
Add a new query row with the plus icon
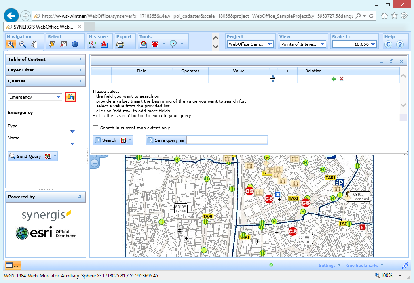point(334,79)
